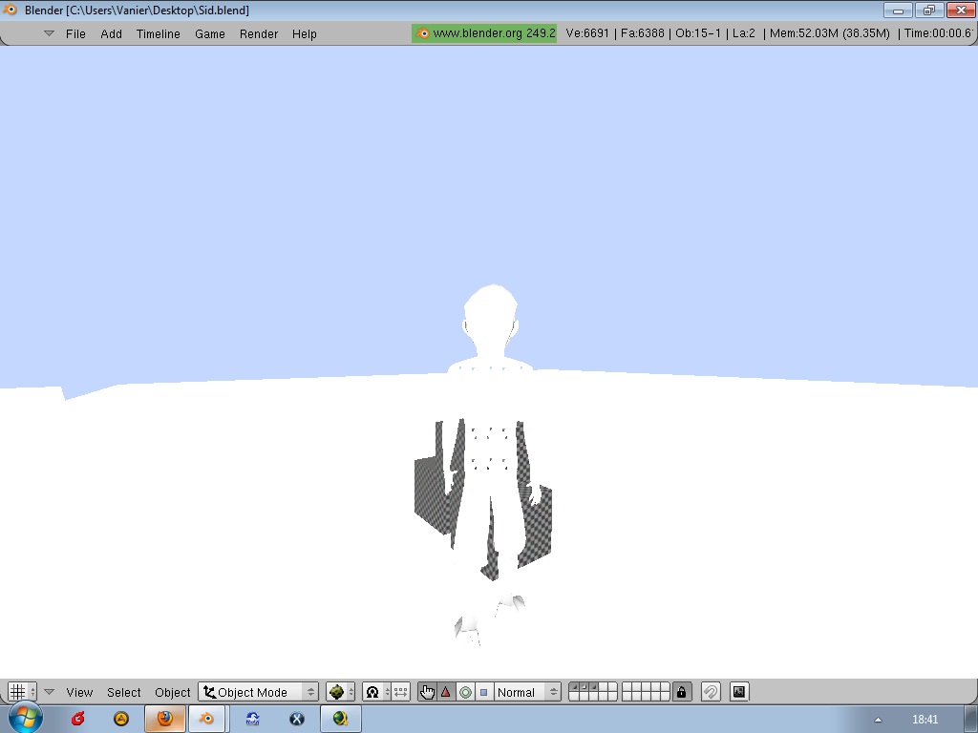This screenshot has height=733, width=978.
Task: Click the round X taskbar icon
Action: click(297, 719)
